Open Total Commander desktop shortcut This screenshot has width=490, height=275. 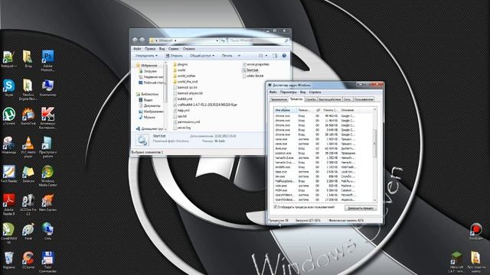47,262
